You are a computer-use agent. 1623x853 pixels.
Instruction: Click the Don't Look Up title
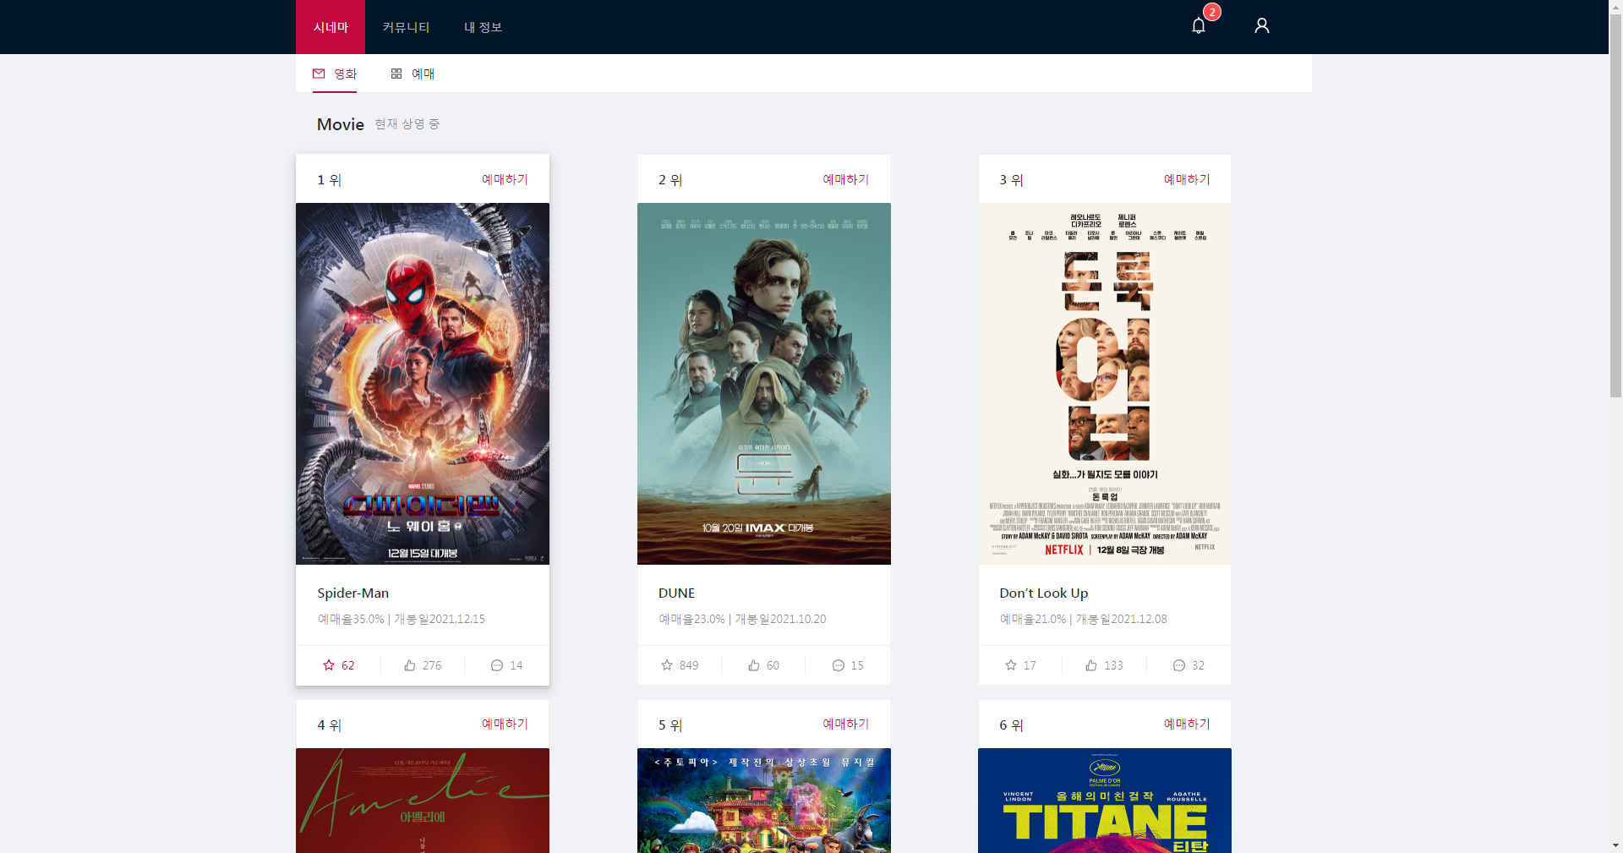point(1044,593)
